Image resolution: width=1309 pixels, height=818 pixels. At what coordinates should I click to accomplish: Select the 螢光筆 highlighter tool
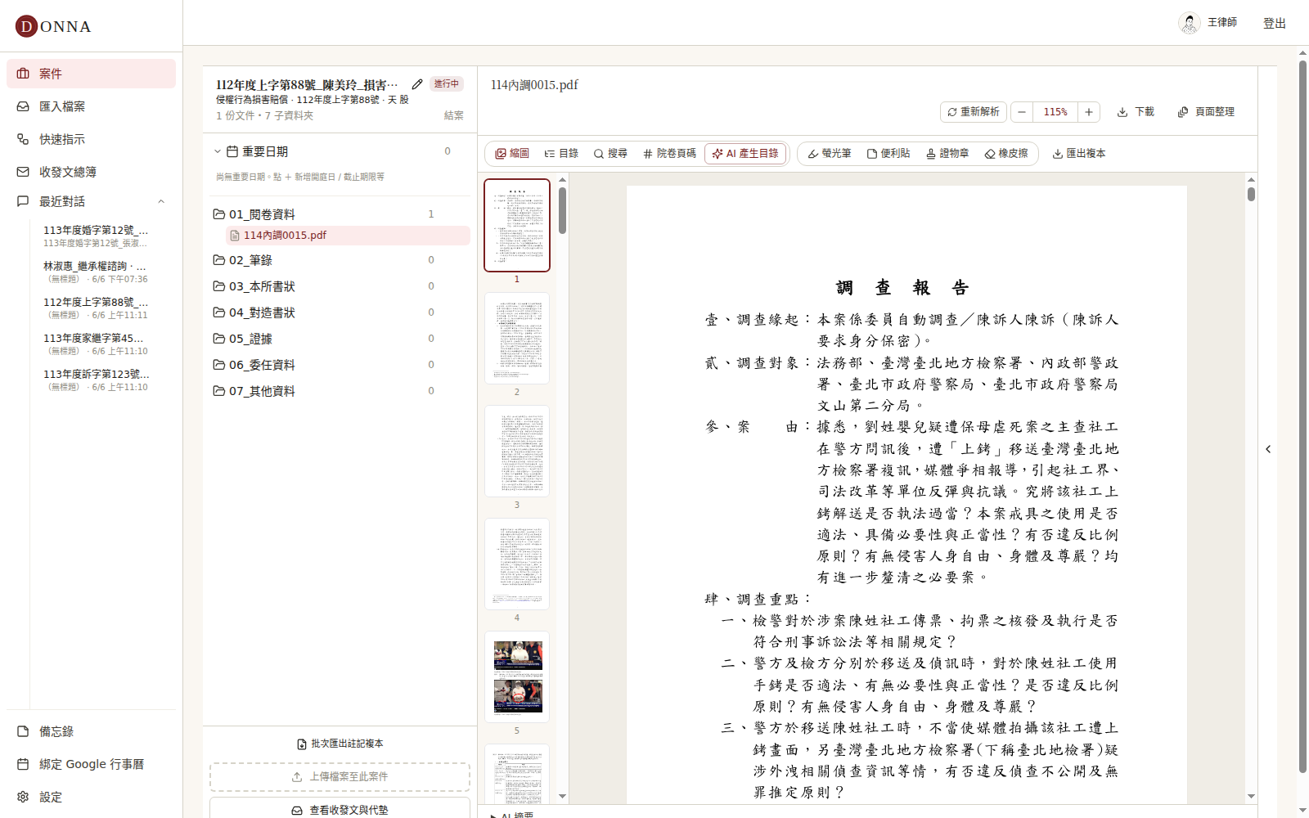(830, 154)
